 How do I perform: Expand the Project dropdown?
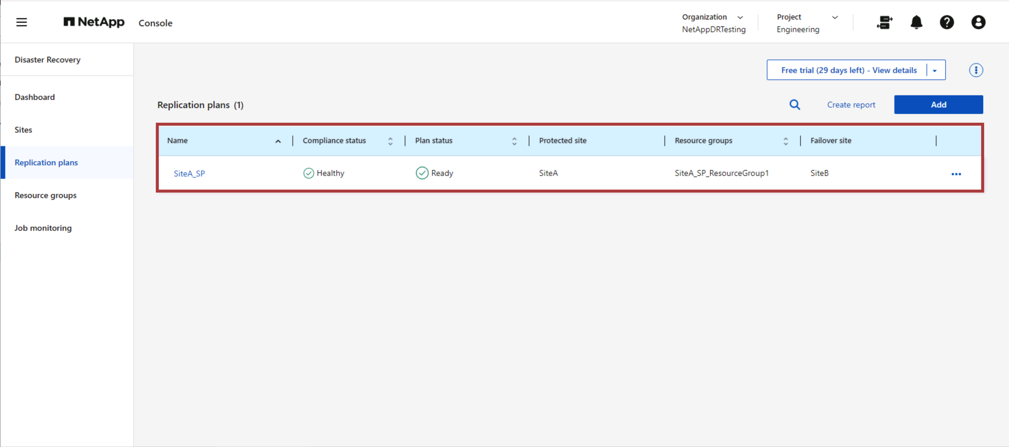click(x=835, y=17)
